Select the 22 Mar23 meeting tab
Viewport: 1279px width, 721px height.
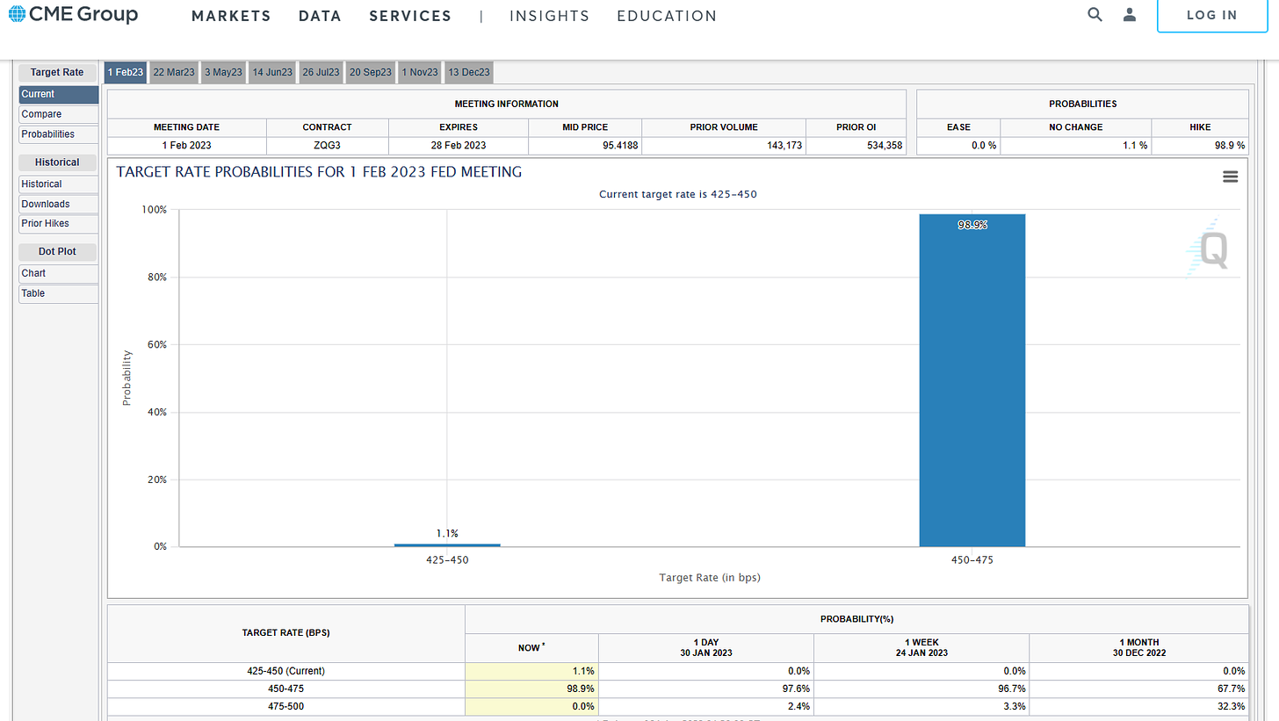point(174,72)
